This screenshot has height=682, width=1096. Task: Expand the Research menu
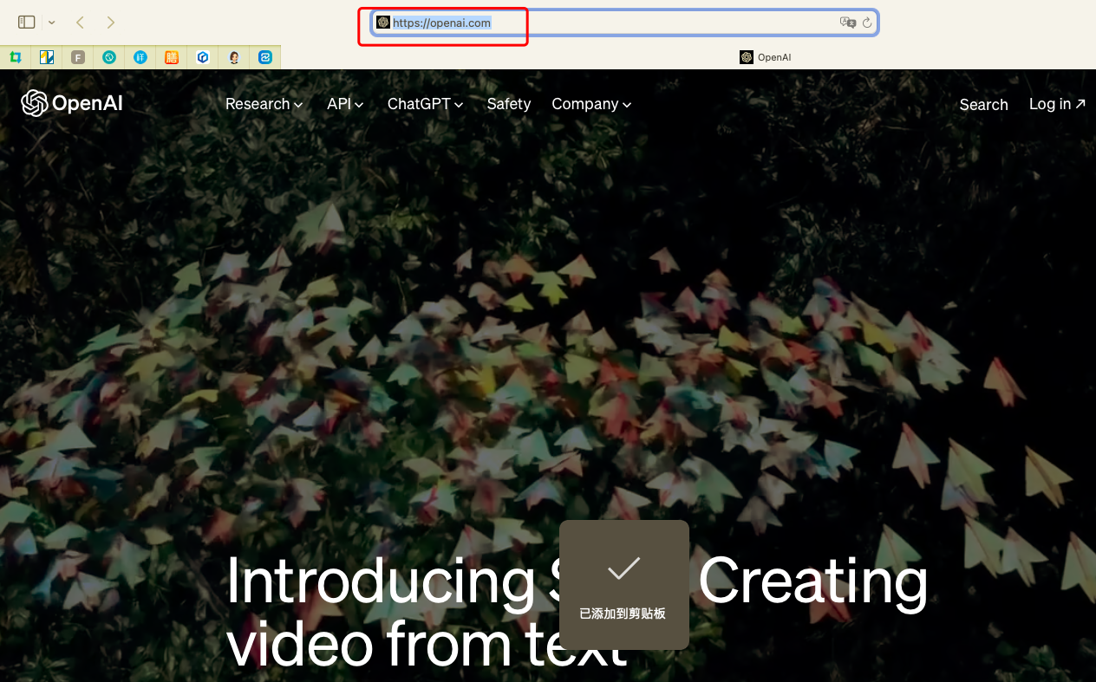[264, 104]
